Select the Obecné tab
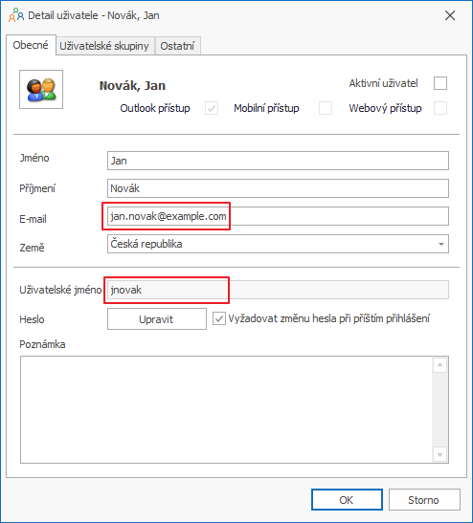473x523 pixels. [x=31, y=45]
